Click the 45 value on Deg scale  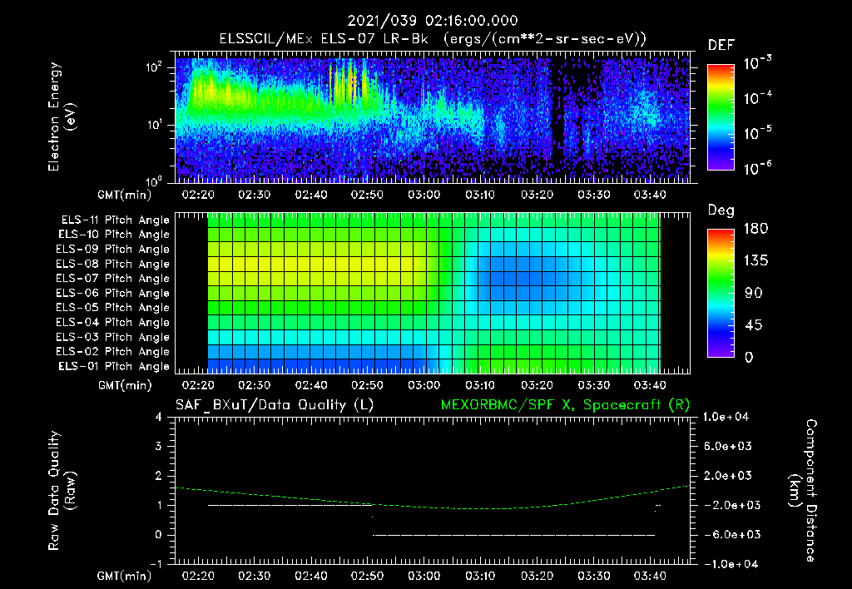754,325
